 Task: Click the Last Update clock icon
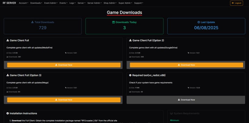pyautogui.click(x=198, y=22)
